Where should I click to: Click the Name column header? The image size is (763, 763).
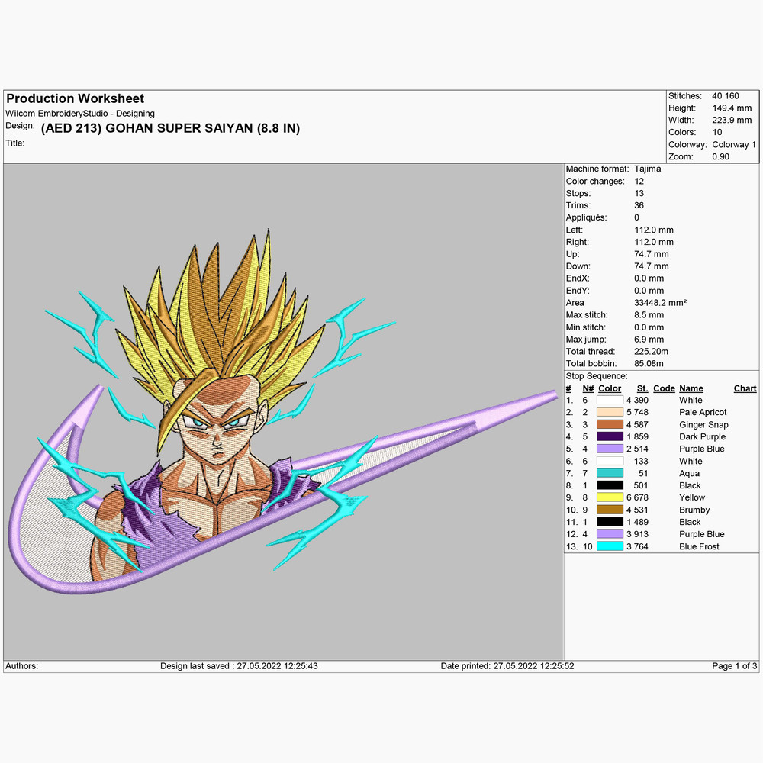[x=691, y=388]
